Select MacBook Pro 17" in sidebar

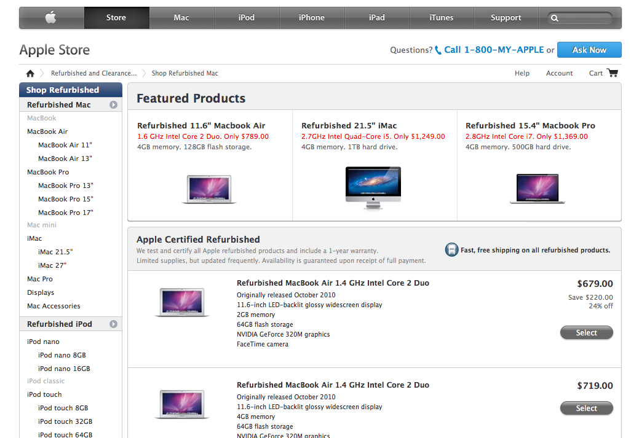[x=66, y=213]
